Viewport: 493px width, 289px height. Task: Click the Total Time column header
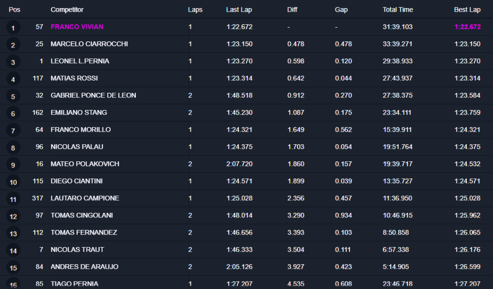point(398,10)
